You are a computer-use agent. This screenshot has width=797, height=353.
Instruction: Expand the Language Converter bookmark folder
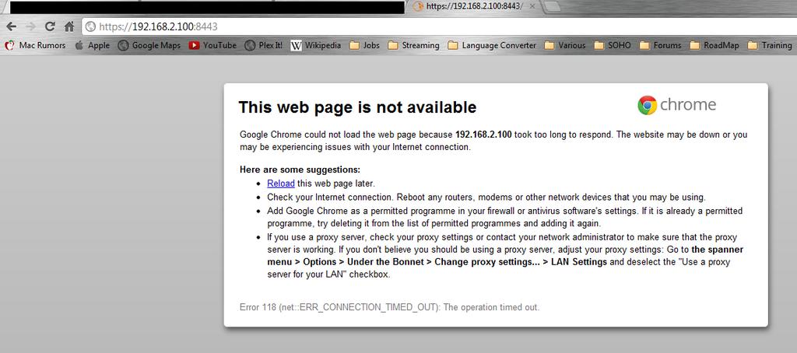[x=492, y=45]
